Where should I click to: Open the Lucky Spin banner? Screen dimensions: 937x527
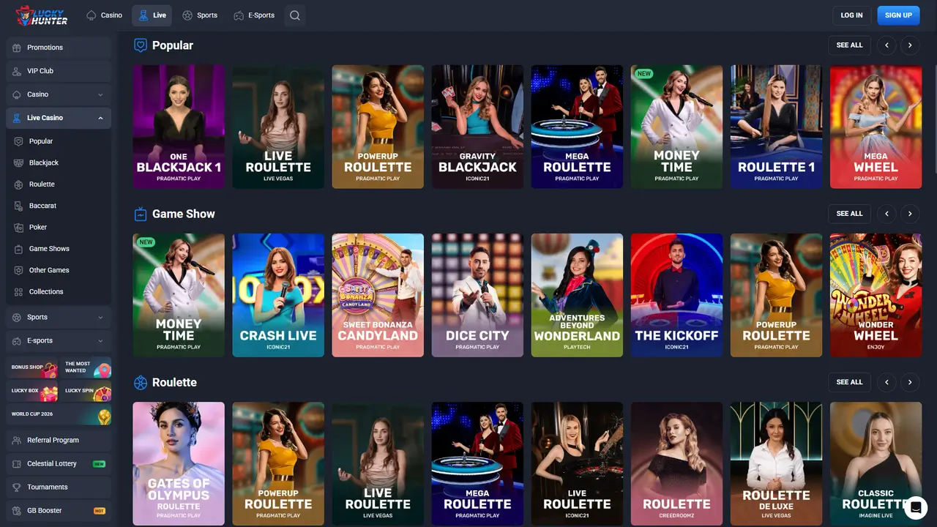86,391
